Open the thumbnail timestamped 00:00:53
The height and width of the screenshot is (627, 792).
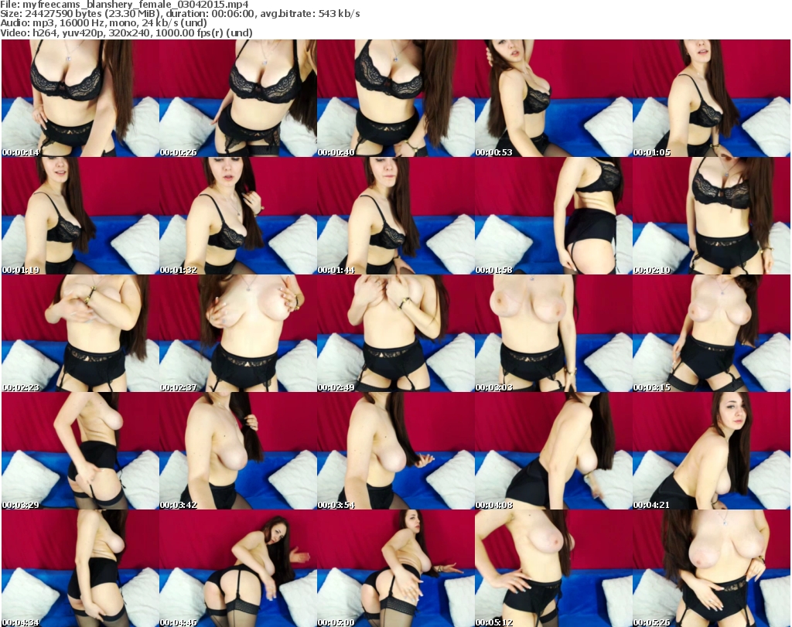pos(553,98)
